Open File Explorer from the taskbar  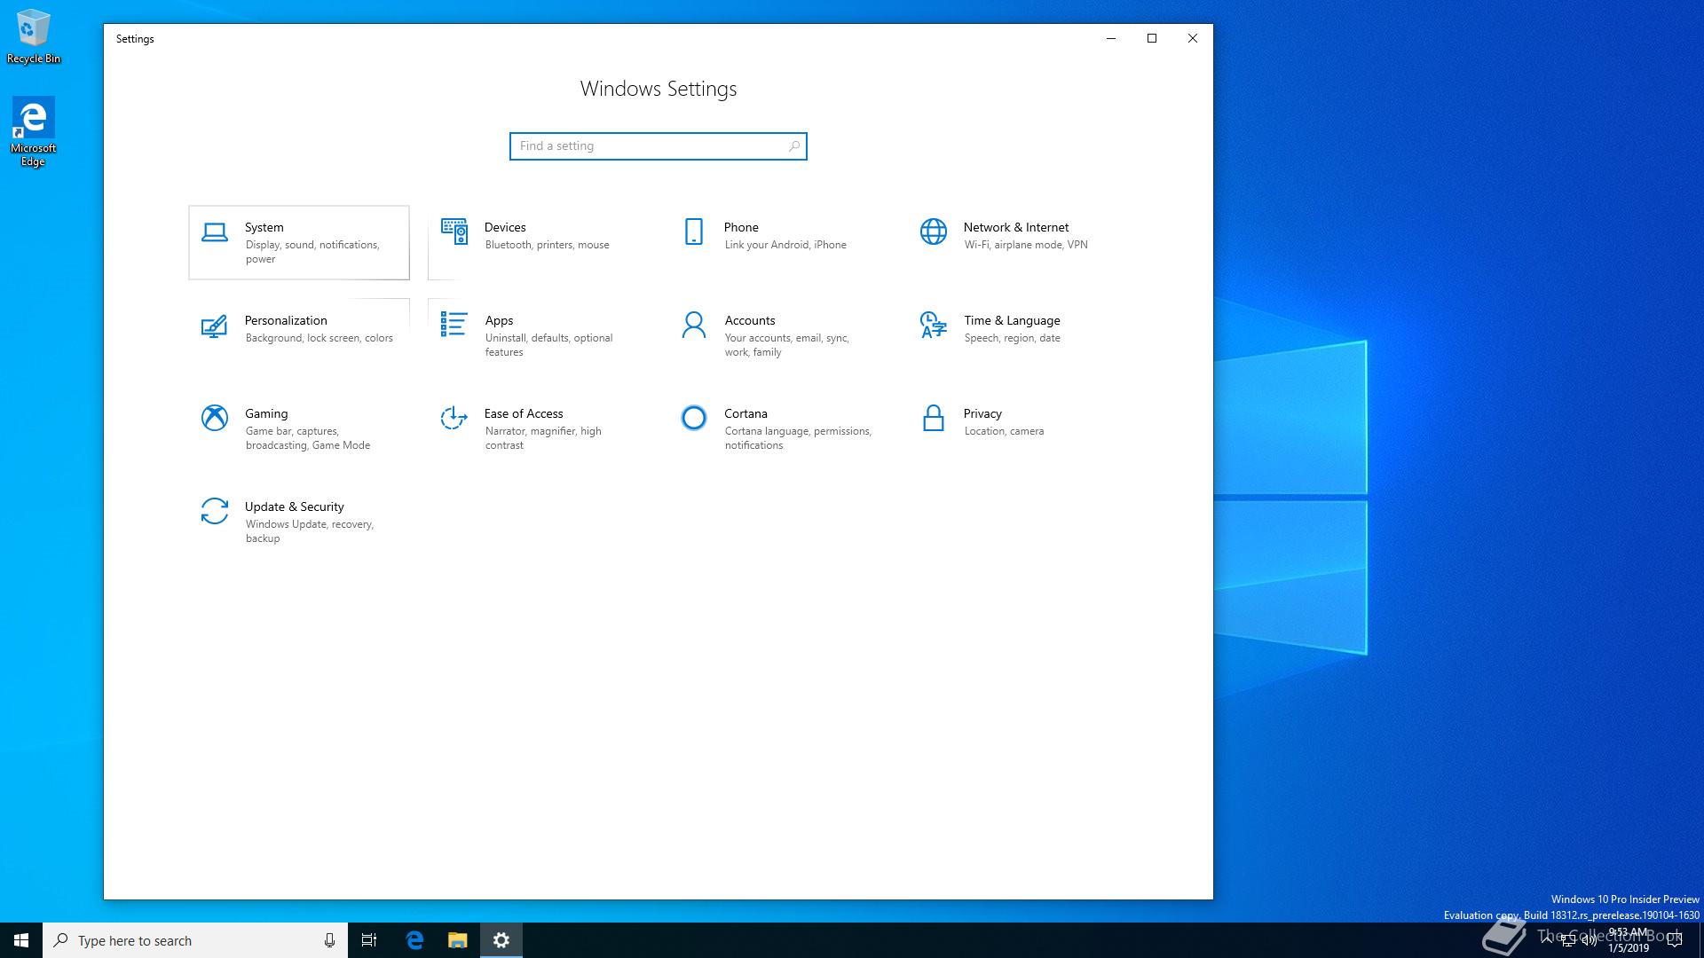(x=457, y=940)
